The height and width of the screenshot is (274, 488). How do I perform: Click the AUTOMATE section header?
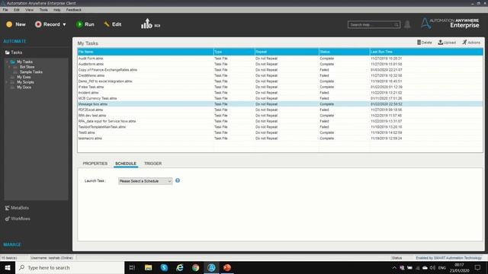click(14, 41)
